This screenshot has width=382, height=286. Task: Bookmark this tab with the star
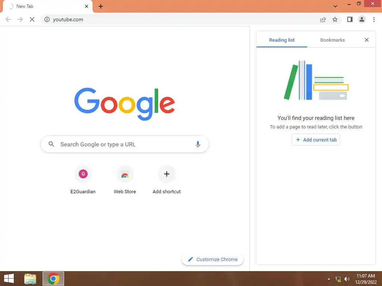tap(335, 19)
